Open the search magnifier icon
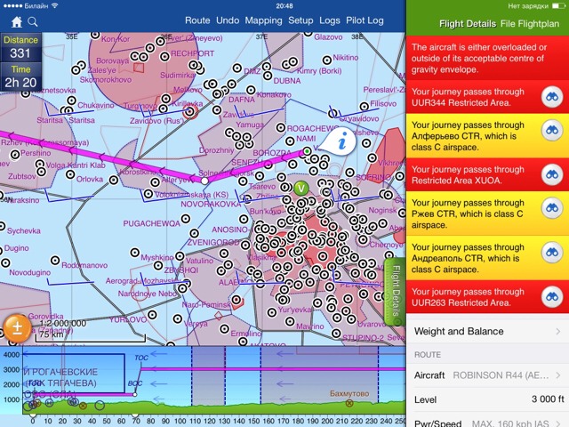This screenshot has height=427, width=569. tap(33, 20)
